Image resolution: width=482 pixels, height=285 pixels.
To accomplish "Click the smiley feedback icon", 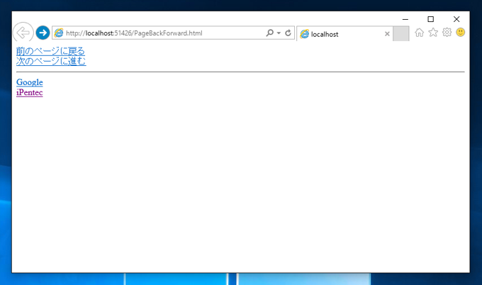I will (461, 33).
